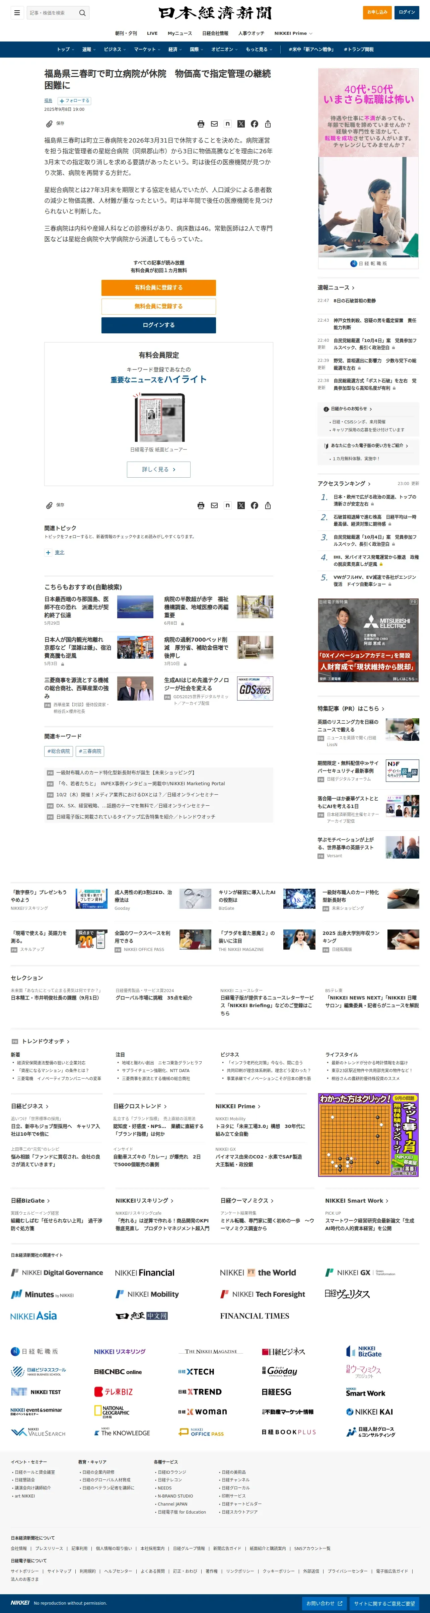Screen dimensions: 430x1613
Task: Expand the もっと見る navigation dropdown
Action: 259,50
